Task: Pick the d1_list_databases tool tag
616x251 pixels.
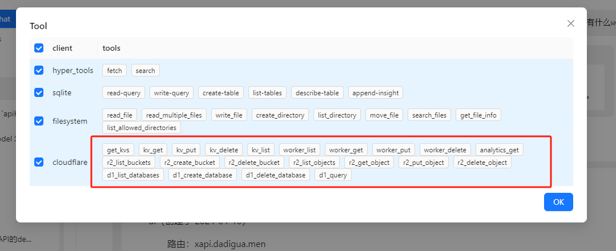Action: (133, 175)
